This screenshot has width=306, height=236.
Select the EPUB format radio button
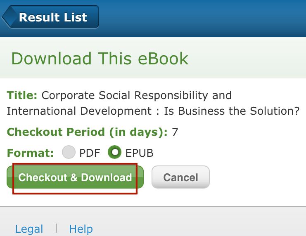(x=114, y=152)
